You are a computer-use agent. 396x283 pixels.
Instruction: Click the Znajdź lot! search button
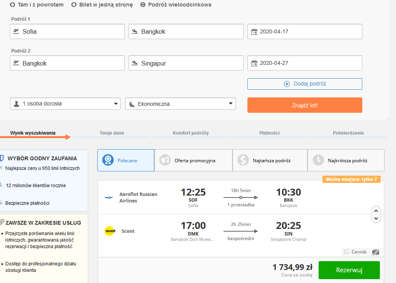tap(305, 105)
